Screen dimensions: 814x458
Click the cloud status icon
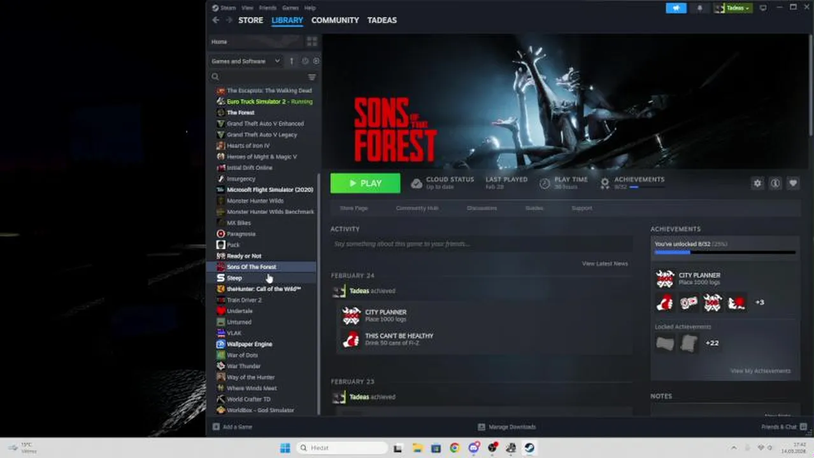417,183
